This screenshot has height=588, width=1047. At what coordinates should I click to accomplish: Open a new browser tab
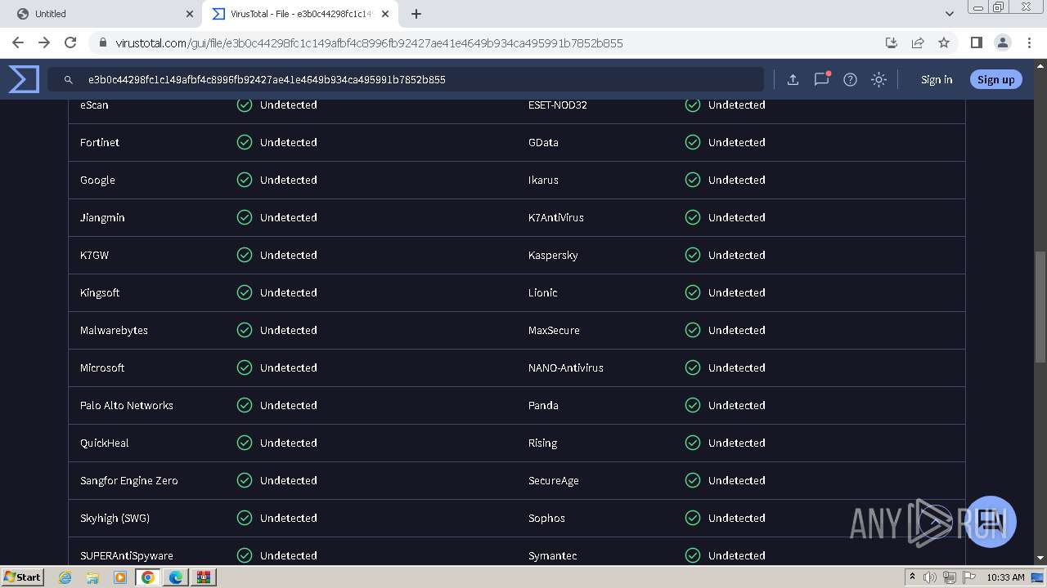(x=416, y=14)
